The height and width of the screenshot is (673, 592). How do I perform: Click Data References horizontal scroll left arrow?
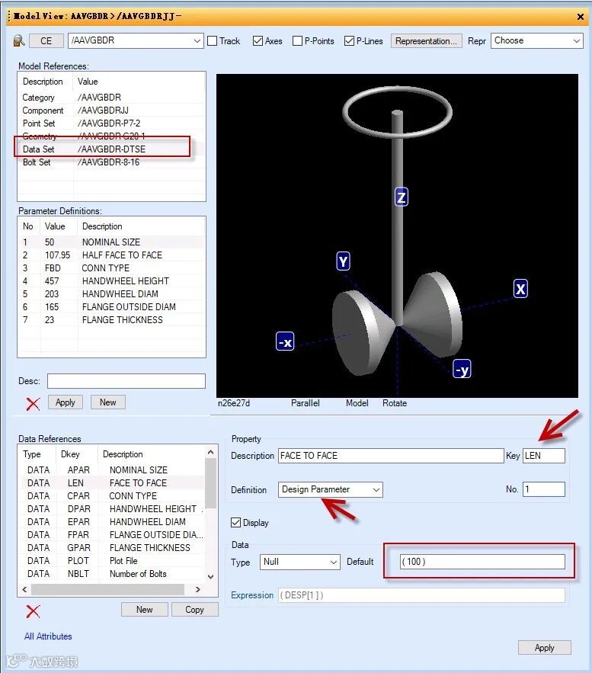click(x=24, y=589)
